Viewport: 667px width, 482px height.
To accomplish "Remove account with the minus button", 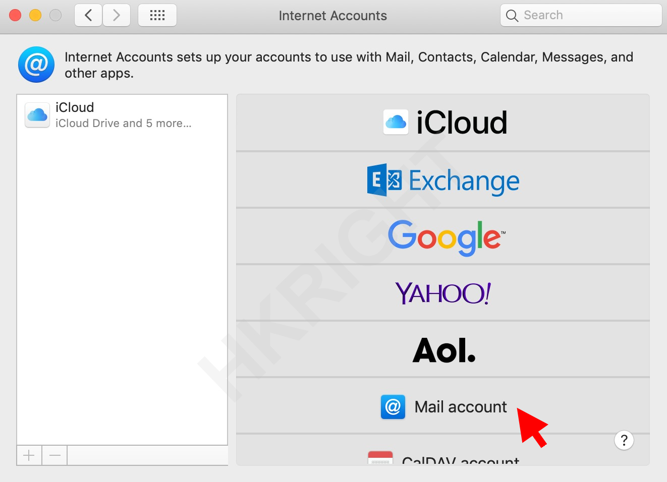I will coord(55,456).
